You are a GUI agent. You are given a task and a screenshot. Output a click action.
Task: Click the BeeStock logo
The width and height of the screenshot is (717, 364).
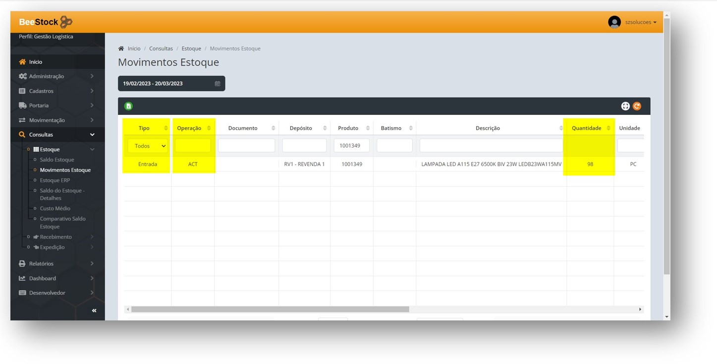coord(46,22)
